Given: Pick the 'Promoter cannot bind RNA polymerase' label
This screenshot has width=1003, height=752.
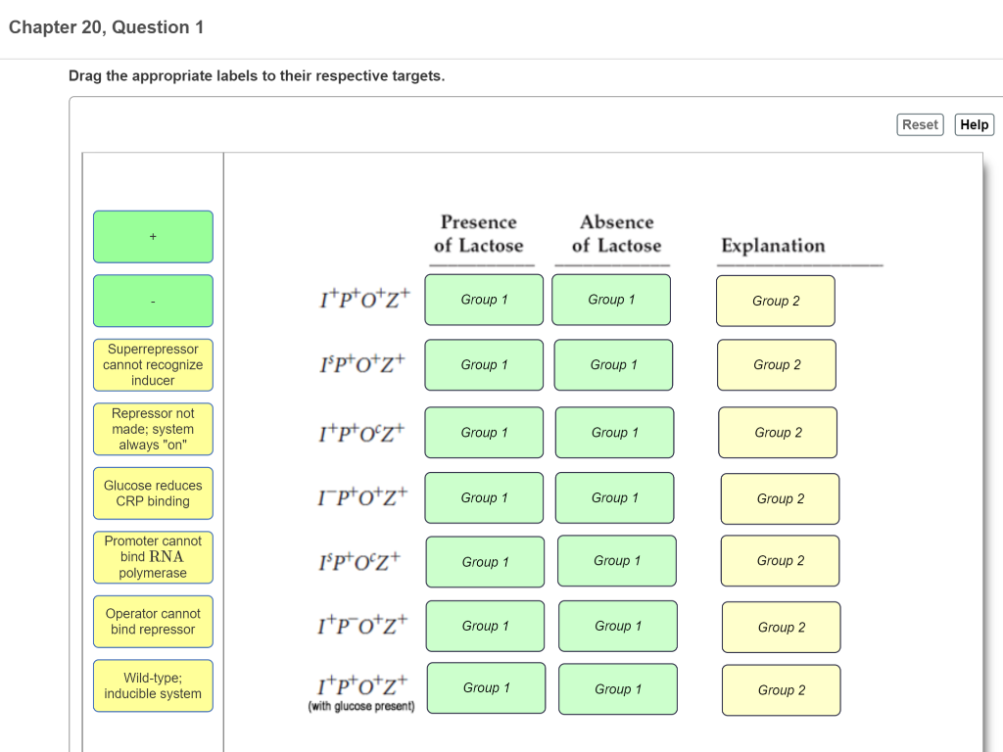Looking at the screenshot, I should (153, 557).
